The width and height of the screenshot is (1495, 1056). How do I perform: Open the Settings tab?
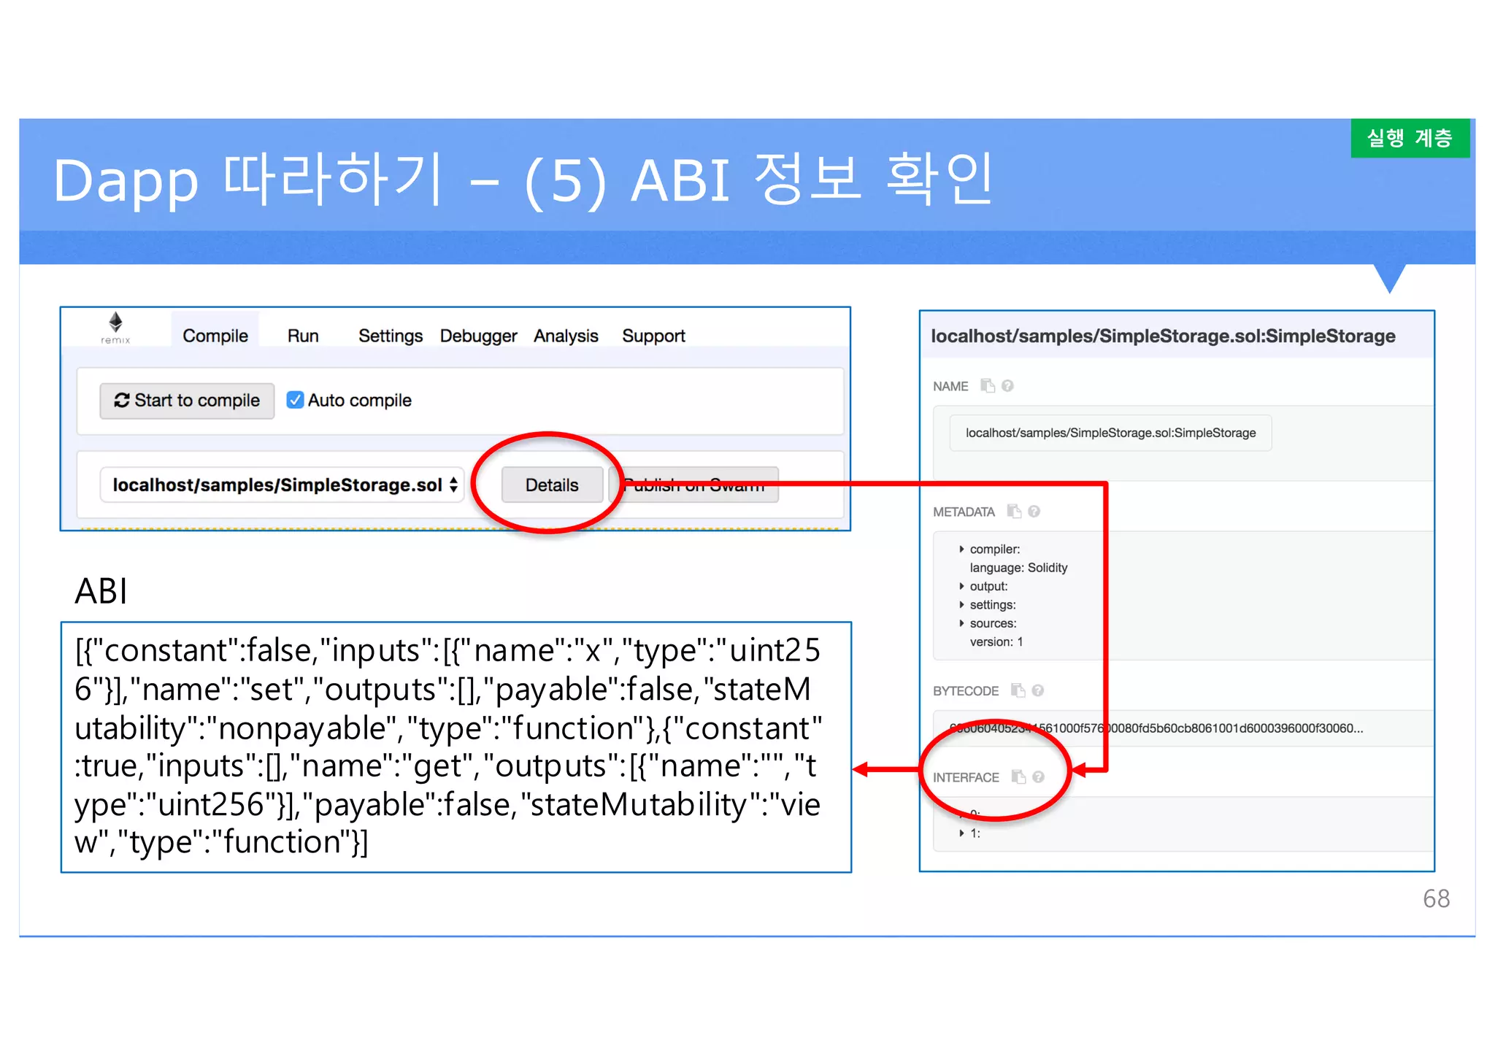tap(391, 336)
